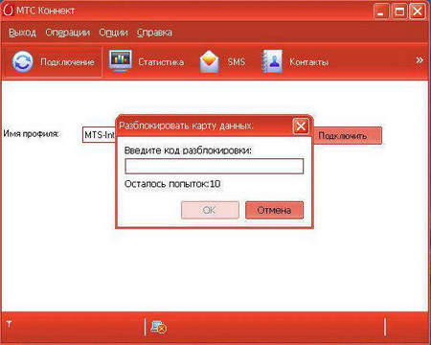Close the Разблокировать карту данных dialog
431x345 pixels.
click(x=301, y=126)
